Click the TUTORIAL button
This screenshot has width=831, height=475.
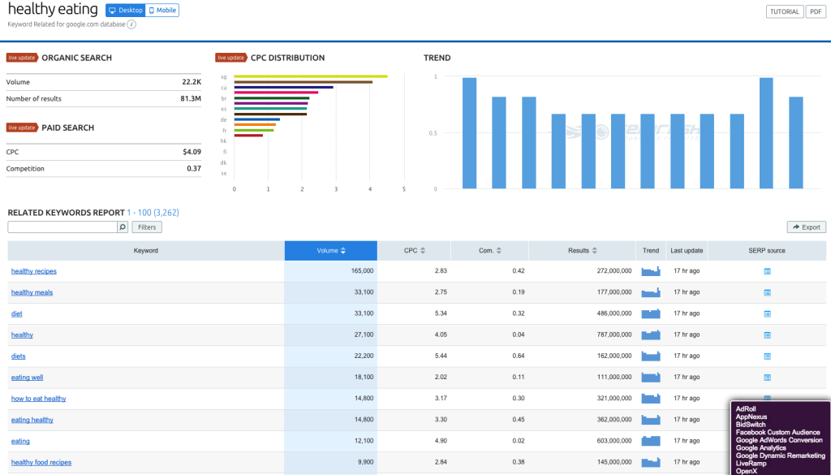[x=785, y=11]
